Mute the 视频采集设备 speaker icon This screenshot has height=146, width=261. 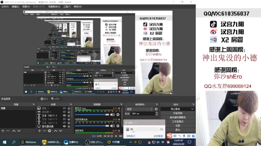tap(113, 126)
